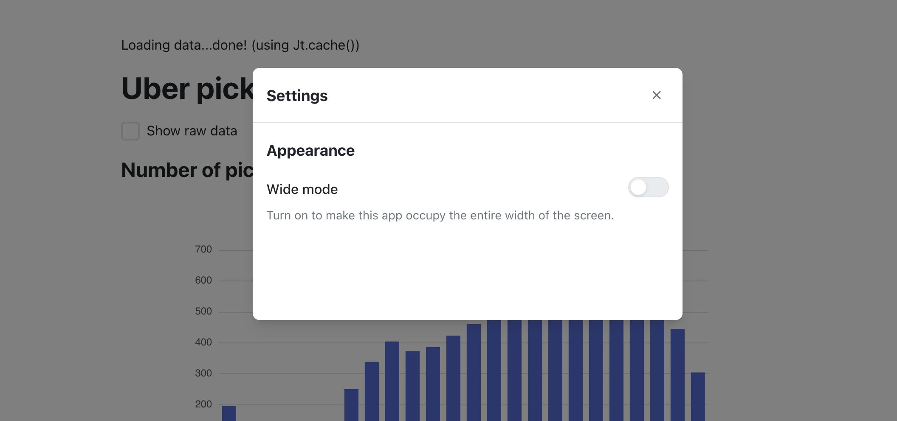Click the Appearance section heading
The width and height of the screenshot is (897, 421).
click(x=310, y=151)
